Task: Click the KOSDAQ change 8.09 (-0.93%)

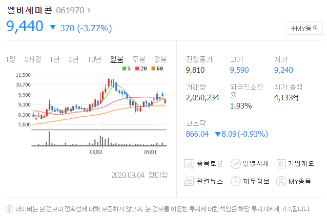Action: point(244,134)
